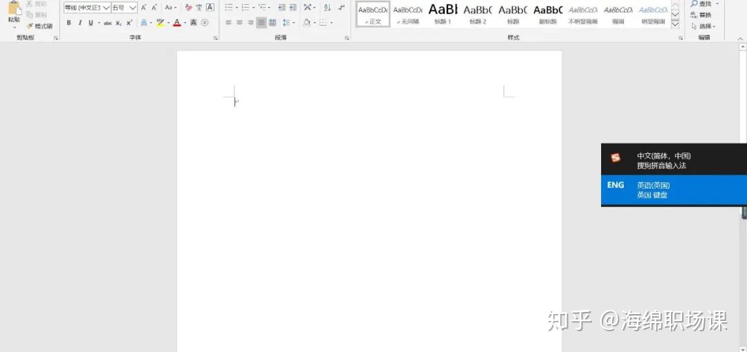Image resolution: width=747 pixels, height=352 pixels.
Task: Open the highlight color dropdown arrow
Action: (168, 23)
